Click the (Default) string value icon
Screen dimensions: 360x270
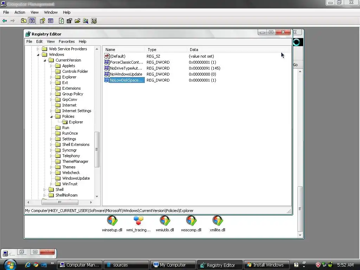click(x=107, y=56)
